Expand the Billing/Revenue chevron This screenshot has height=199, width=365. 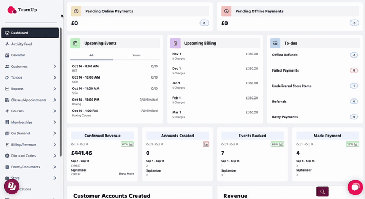point(54,145)
